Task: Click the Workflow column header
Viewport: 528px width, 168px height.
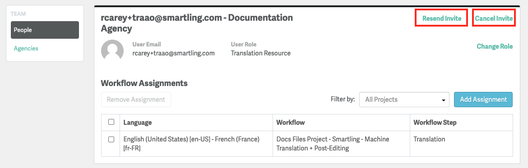Action: (x=291, y=123)
